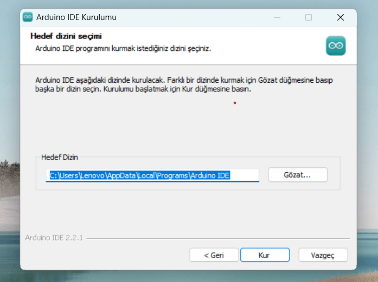Click the 'Arduino IDE Kurulumu' window title

76,17
